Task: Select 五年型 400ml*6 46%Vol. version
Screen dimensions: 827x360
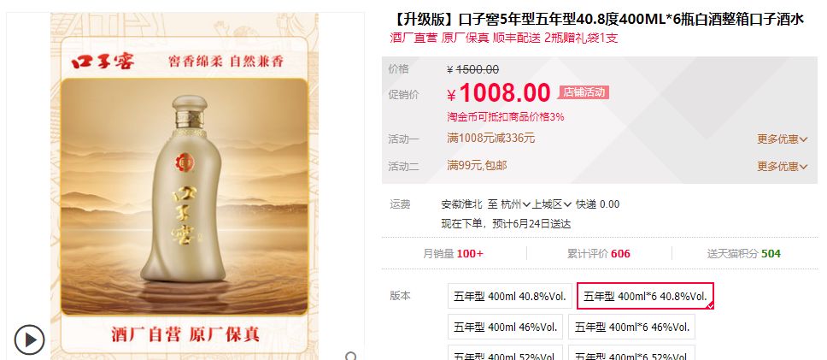Action: (x=631, y=327)
